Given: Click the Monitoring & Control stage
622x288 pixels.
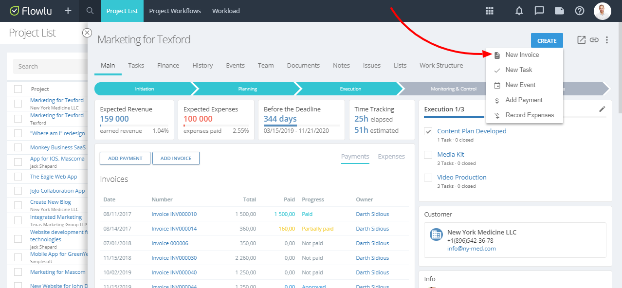Looking at the screenshot, I should 454,89.
